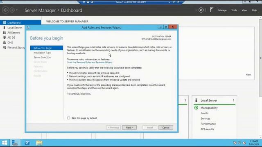Open the Manage menu
The height and width of the screenshot is (147, 262).
222,10
